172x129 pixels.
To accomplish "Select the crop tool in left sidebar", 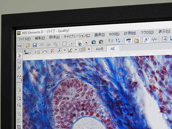I will pyautogui.click(x=19, y=127).
